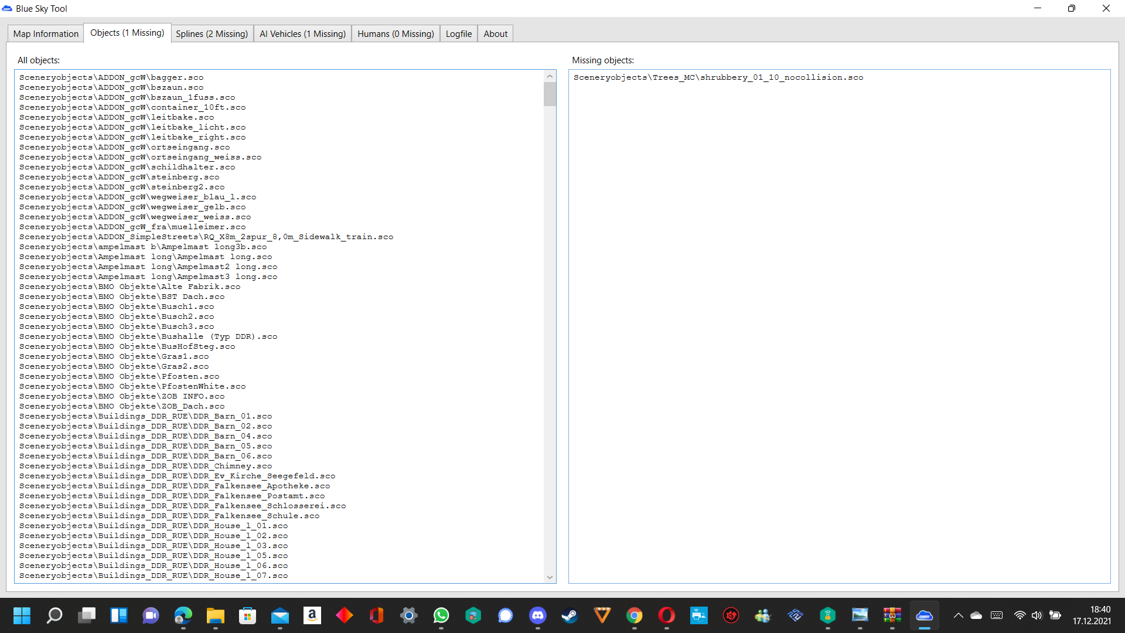Open the Splines (2 Missing) tab
This screenshot has width=1125, height=633.
pos(212,34)
